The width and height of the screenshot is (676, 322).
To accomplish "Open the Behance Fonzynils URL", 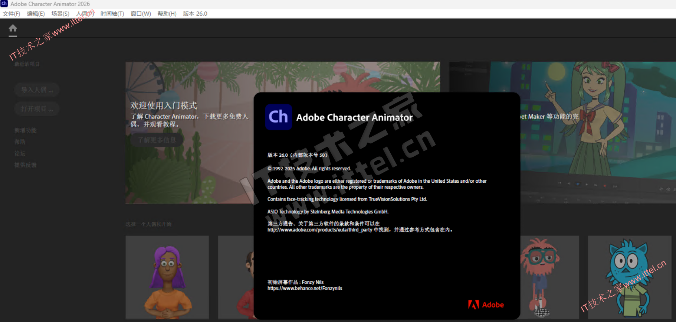I will pyautogui.click(x=305, y=289).
